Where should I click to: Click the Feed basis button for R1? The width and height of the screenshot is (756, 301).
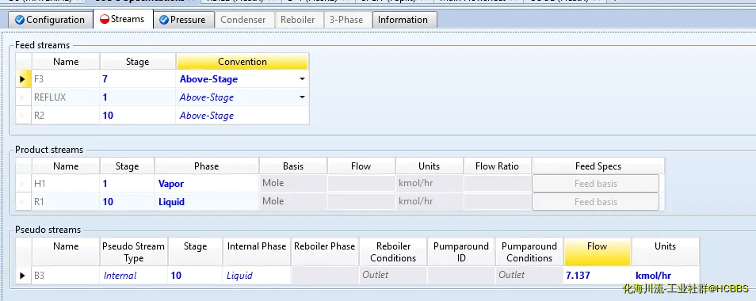click(x=595, y=202)
